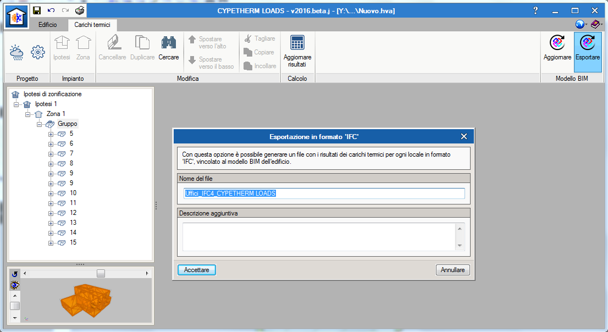This screenshot has width=608, height=332.
Task: Select Ipotesi di zonificazione root item
Action: [52, 94]
